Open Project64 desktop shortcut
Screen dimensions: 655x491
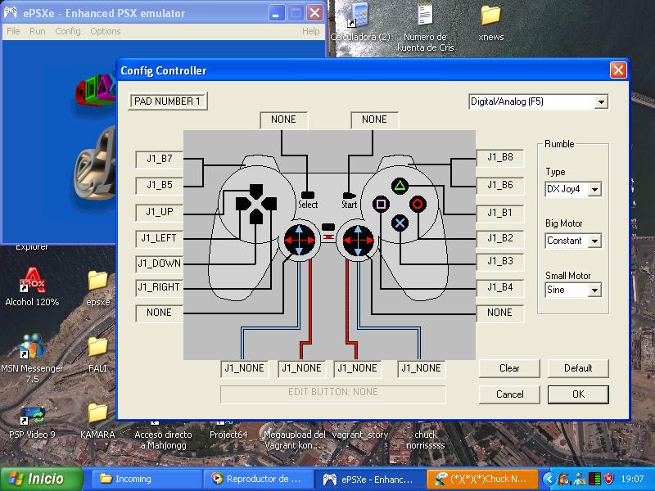(228, 429)
